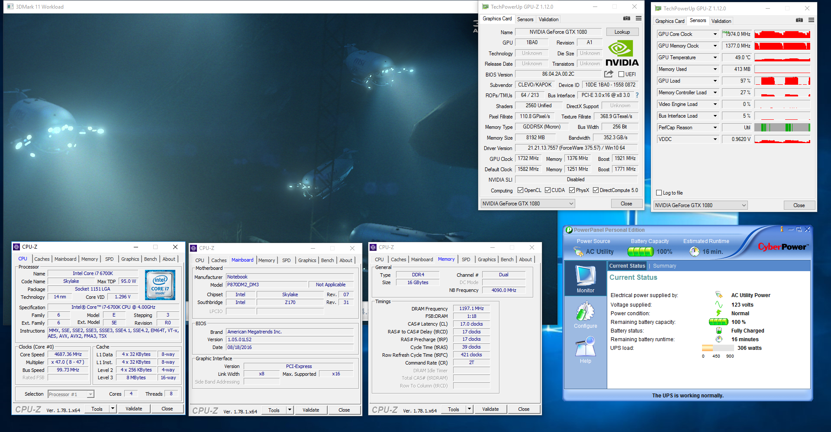The height and width of the screenshot is (432, 831).
Task: Expand GPU Core Clock sensor dropdown
Action: pyautogui.click(x=715, y=34)
